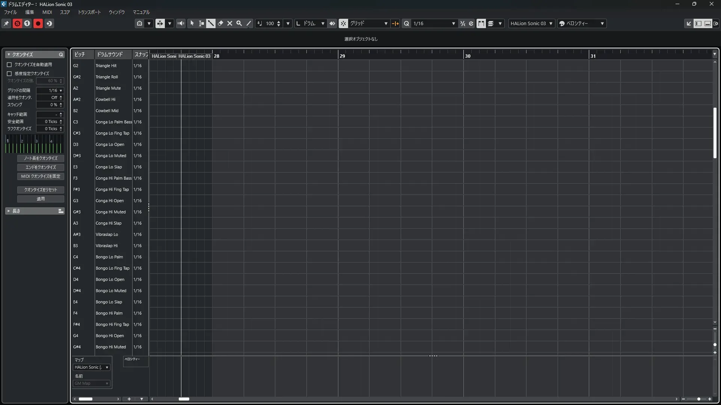Click the red Record in Editor button

tap(38, 24)
